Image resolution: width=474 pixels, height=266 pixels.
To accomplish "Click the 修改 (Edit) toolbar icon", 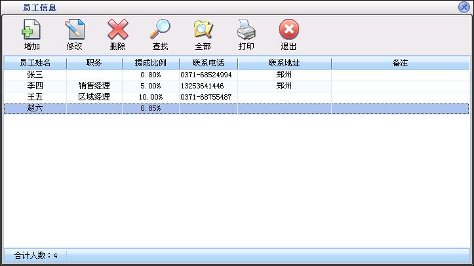I will (75, 31).
